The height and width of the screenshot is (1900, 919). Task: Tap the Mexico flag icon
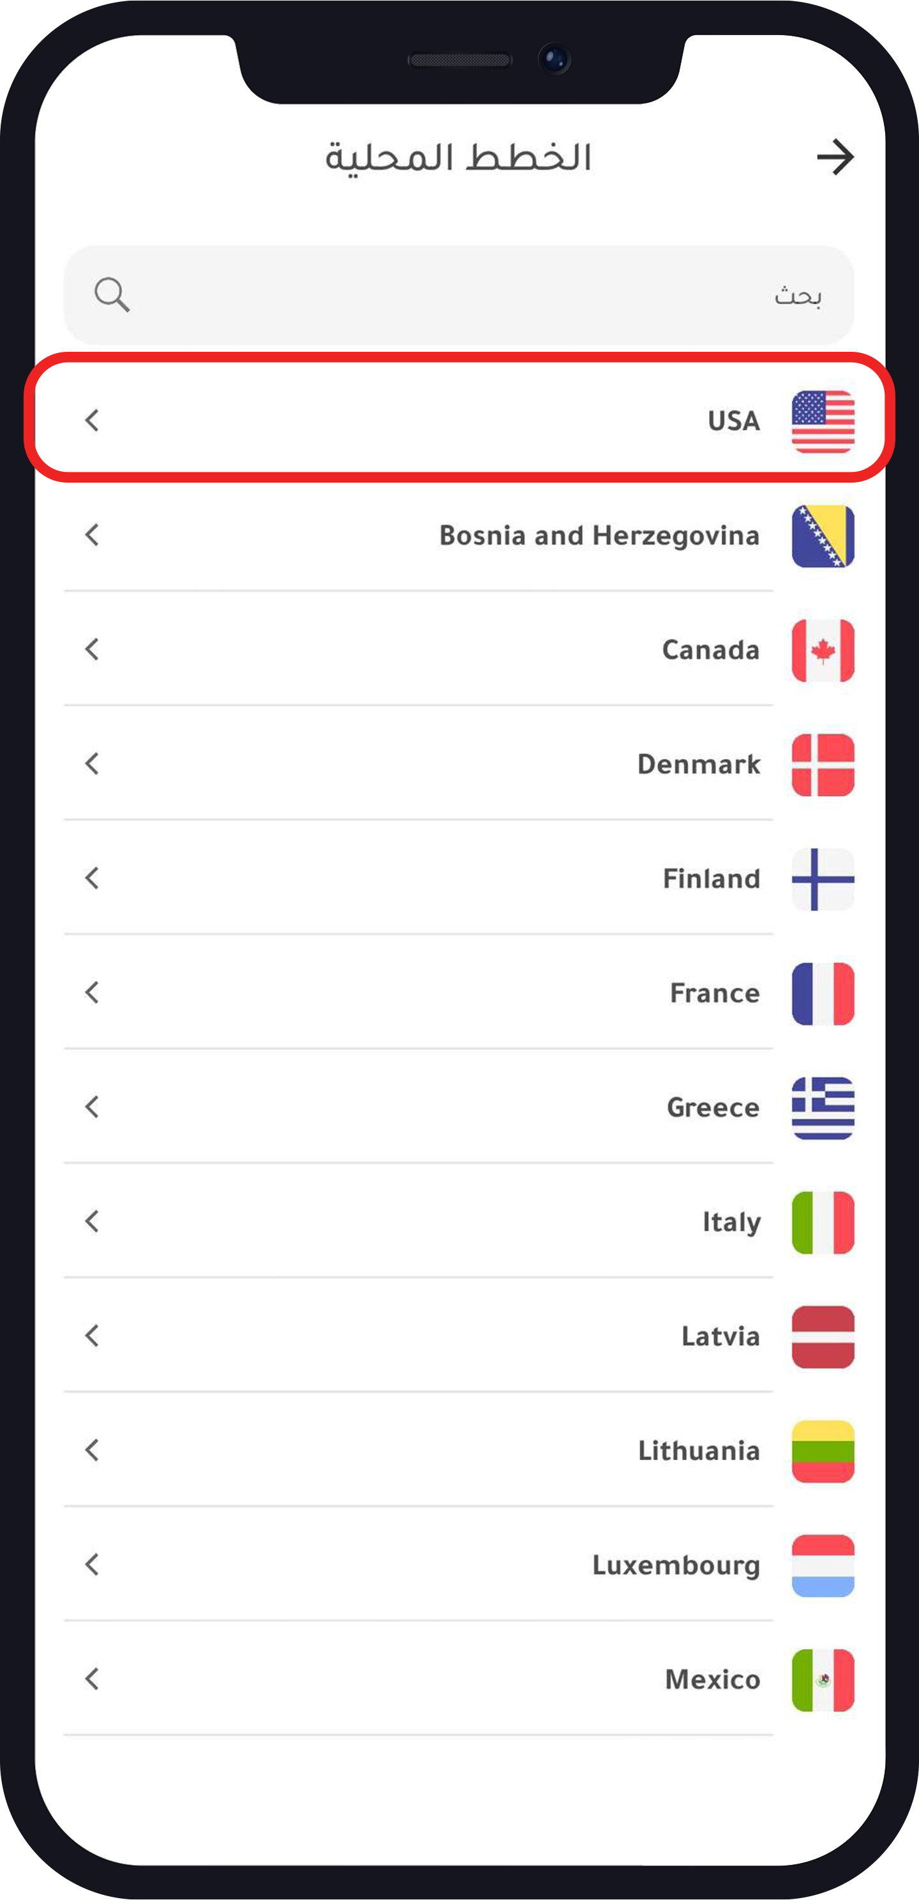[x=823, y=1680]
